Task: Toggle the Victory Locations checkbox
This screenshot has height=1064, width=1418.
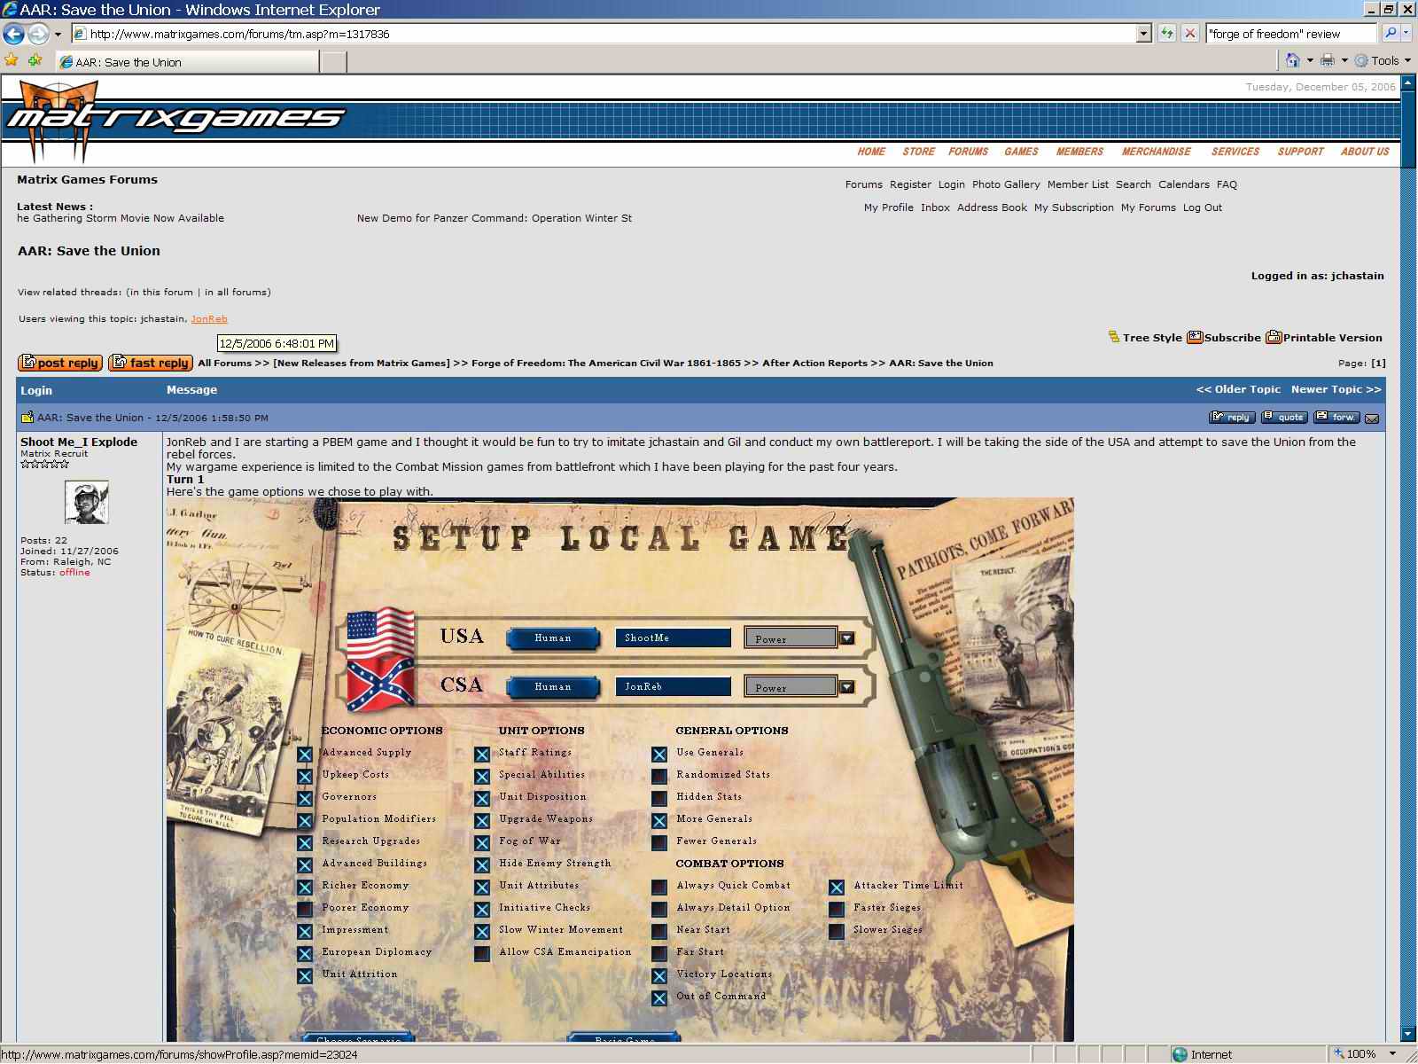Action: tap(659, 976)
